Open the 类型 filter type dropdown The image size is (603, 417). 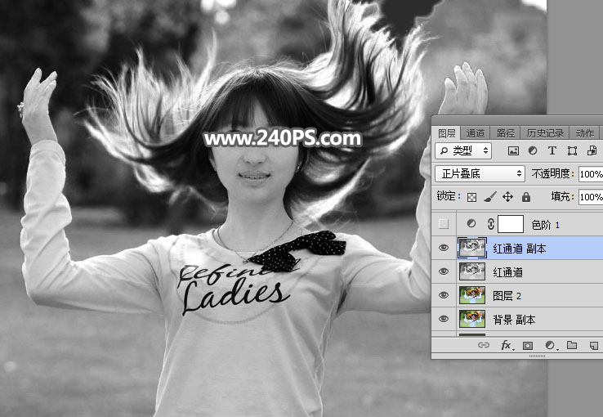click(x=463, y=150)
